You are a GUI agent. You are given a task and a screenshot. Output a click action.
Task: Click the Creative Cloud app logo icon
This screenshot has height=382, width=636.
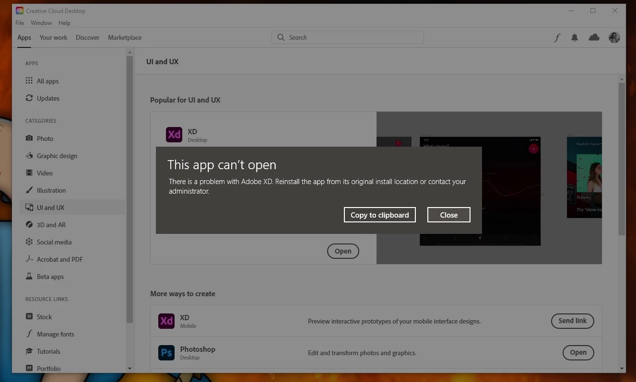(20, 11)
